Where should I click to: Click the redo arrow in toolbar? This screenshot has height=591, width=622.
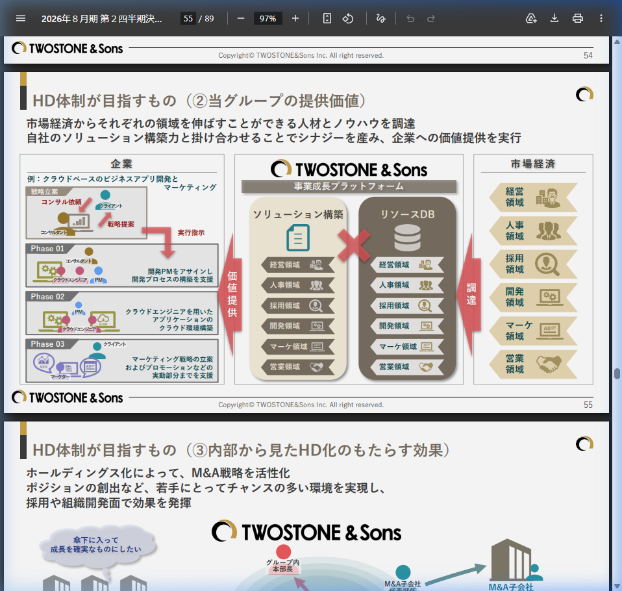[431, 18]
